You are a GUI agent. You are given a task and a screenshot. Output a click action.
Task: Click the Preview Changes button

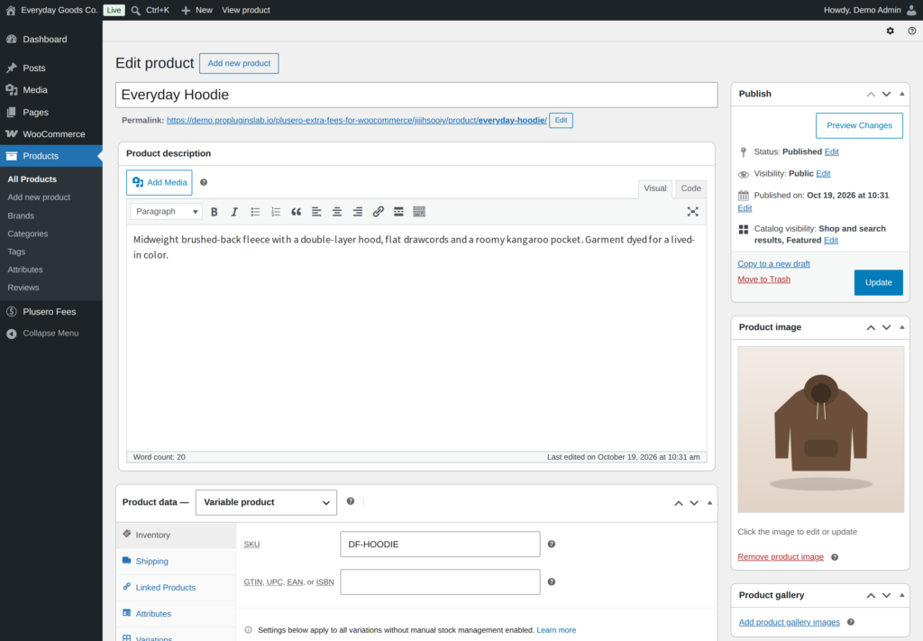859,125
